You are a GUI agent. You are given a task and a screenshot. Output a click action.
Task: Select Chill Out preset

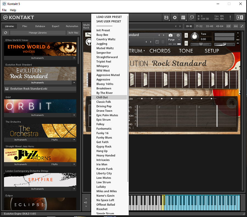coord(109,97)
